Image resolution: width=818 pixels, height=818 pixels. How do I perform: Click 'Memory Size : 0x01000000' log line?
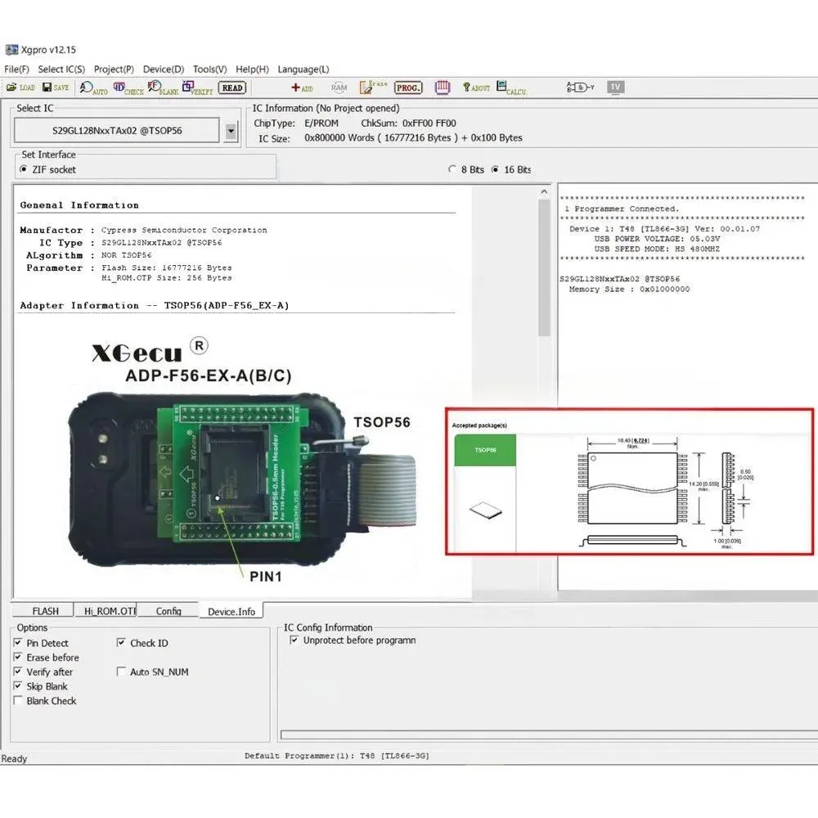tap(629, 289)
